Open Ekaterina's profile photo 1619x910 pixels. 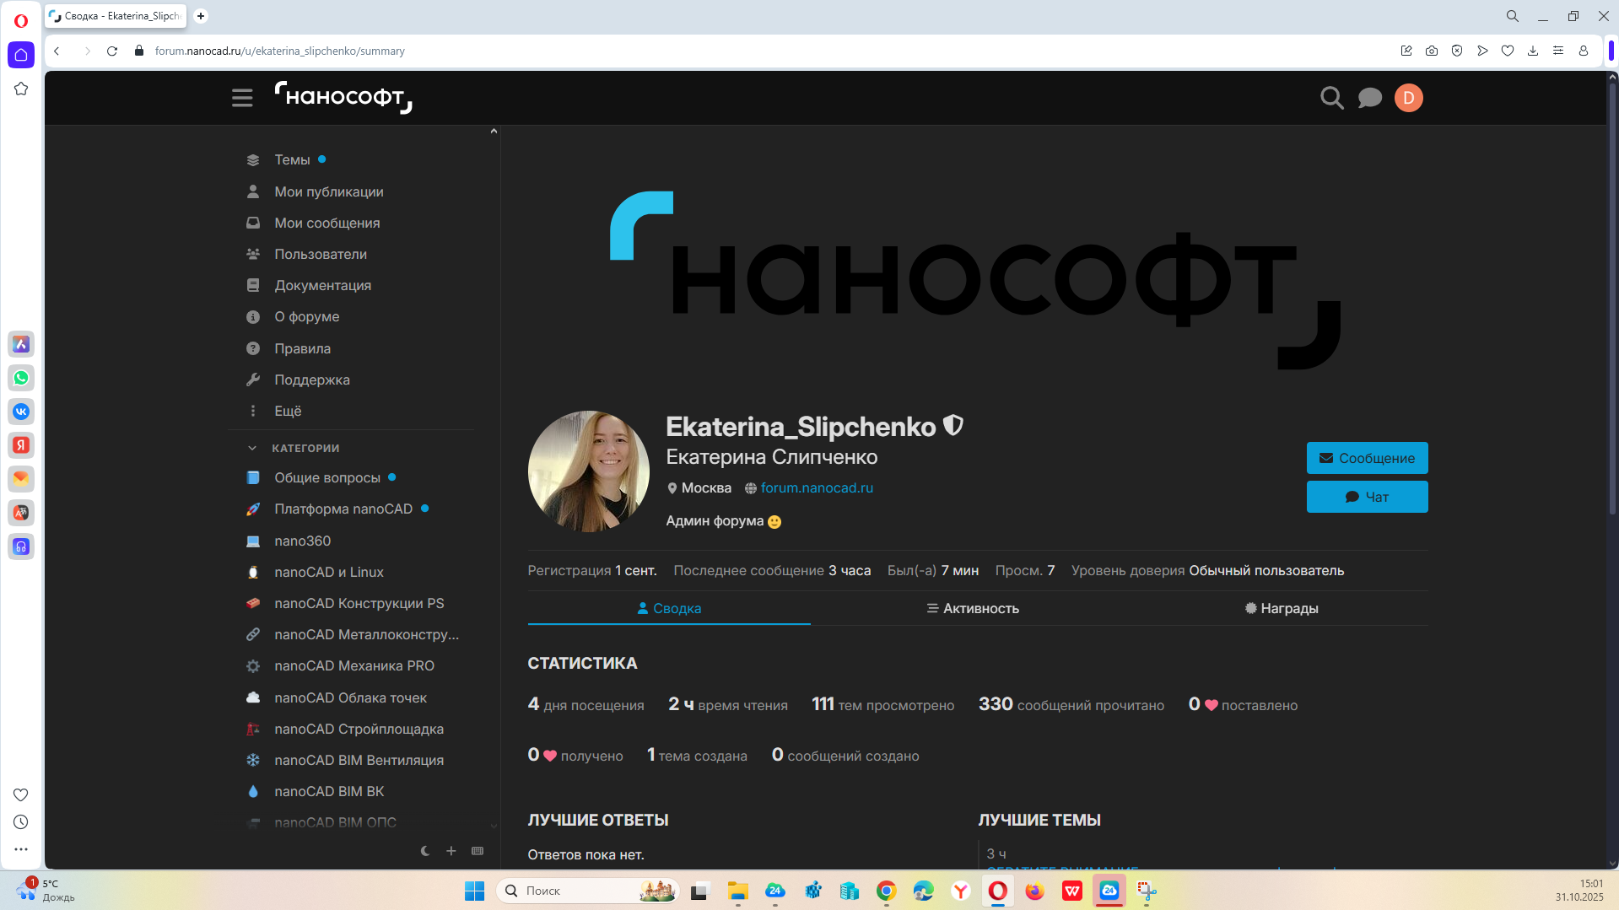pos(588,471)
